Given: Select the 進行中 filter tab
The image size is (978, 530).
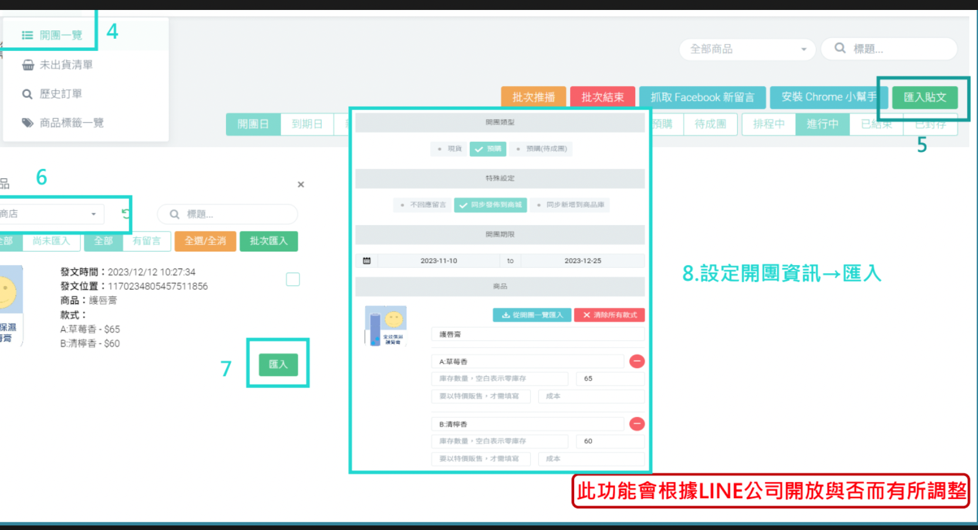Looking at the screenshot, I should pyautogui.click(x=822, y=124).
